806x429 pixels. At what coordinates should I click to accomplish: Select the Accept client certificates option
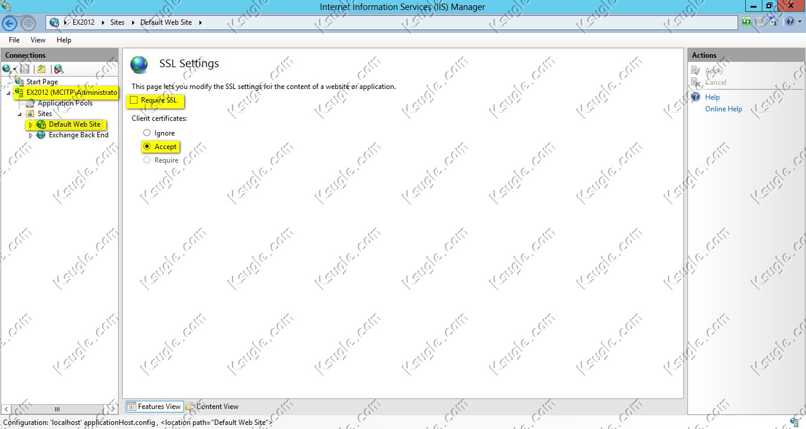147,146
